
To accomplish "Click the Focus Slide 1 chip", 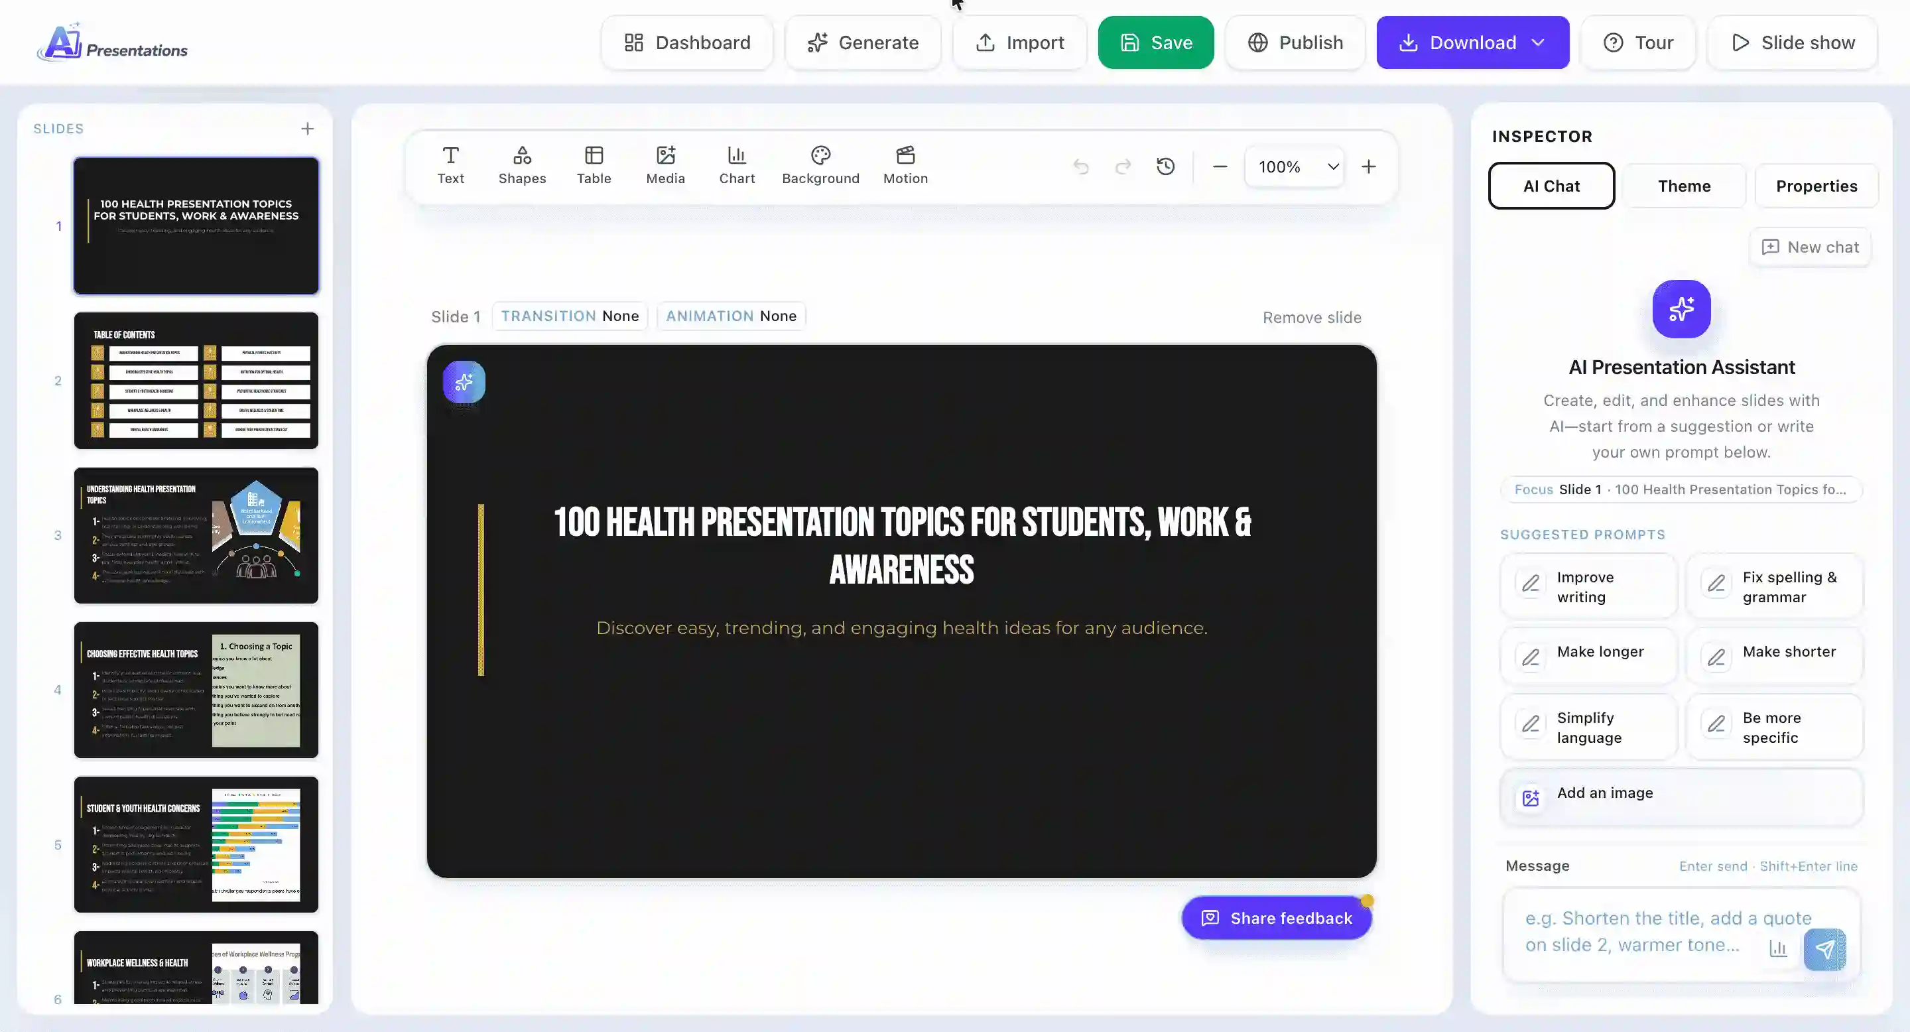I will [1681, 490].
